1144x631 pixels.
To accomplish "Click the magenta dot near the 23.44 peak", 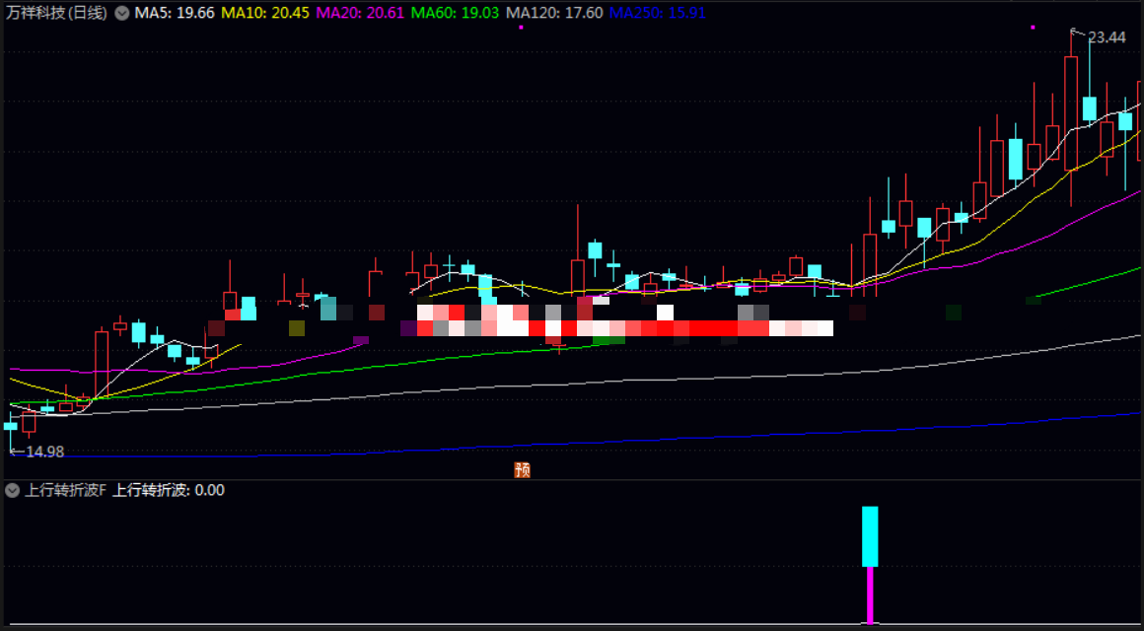I will tap(1033, 27).
